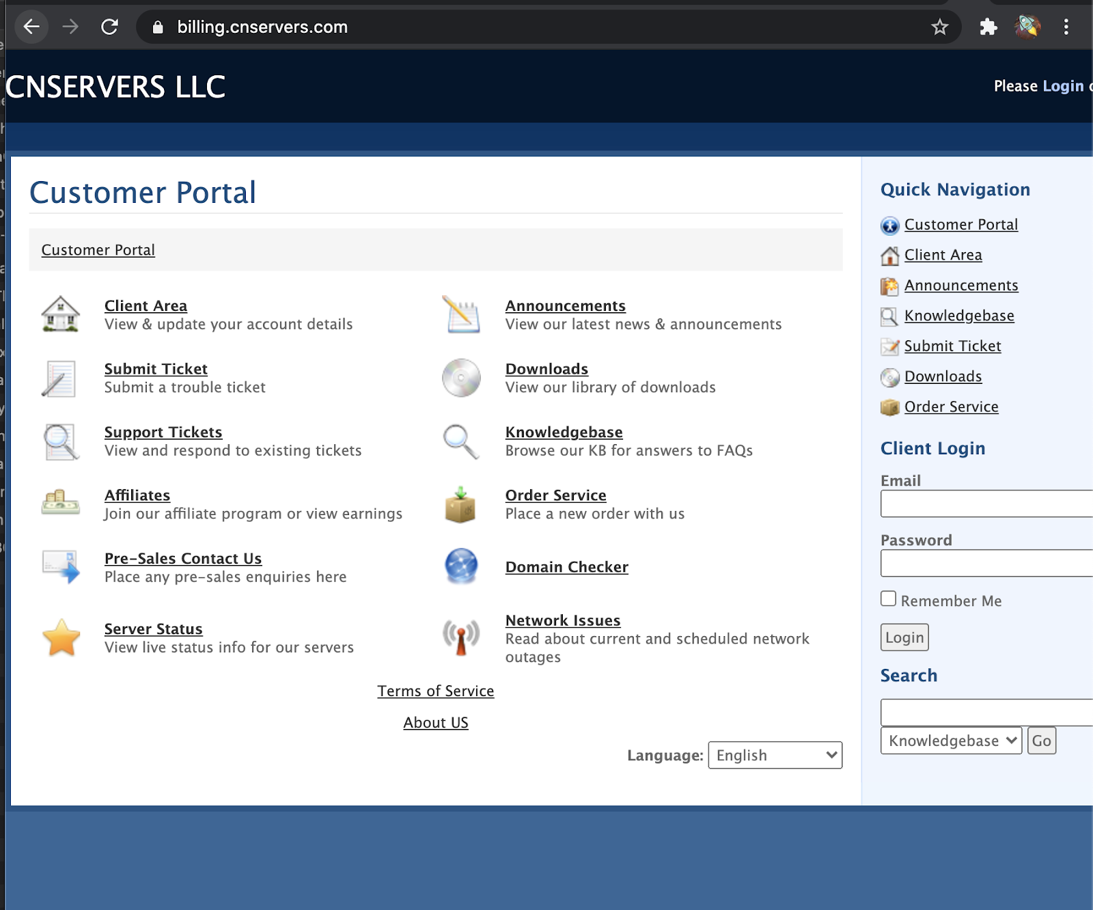
Task: Click the Client Area house icon
Action: click(61, 314)
